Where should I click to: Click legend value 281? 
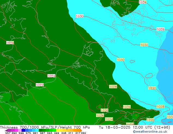point(35,133)
